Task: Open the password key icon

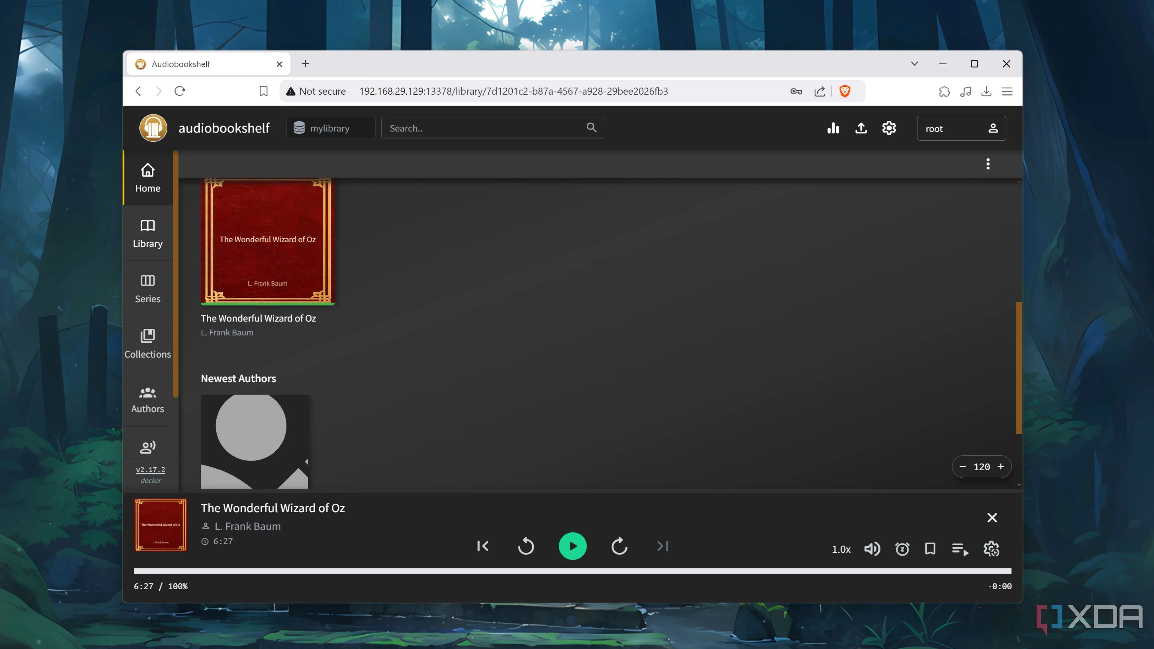Action: click(x=796, y=91)
